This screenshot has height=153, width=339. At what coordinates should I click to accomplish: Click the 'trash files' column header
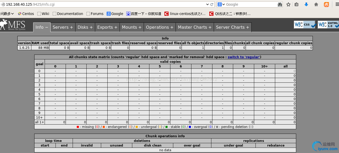point(120,43)
